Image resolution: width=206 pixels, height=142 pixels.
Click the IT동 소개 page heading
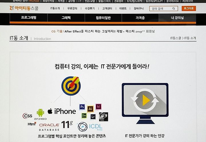click(19, 38)
